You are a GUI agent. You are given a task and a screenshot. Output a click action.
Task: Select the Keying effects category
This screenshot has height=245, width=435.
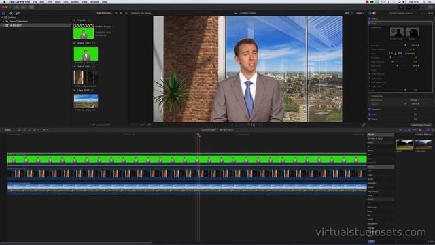(x=381, y=167)
